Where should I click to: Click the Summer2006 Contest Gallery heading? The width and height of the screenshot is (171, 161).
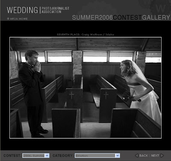121,18
